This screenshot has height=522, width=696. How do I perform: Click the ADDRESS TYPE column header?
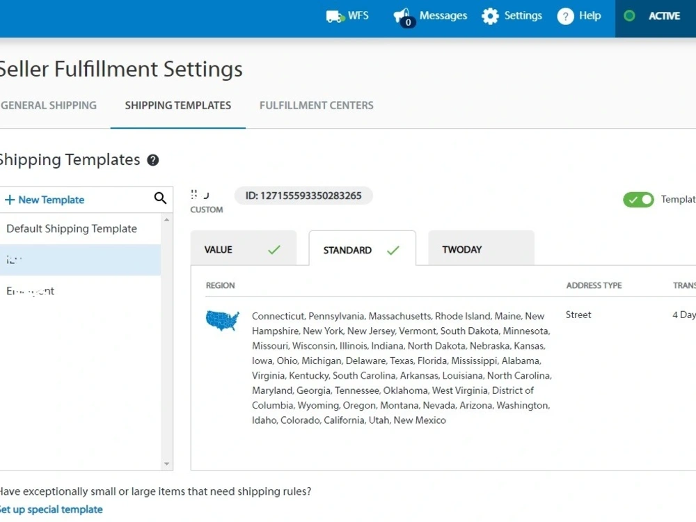point(594,285)
